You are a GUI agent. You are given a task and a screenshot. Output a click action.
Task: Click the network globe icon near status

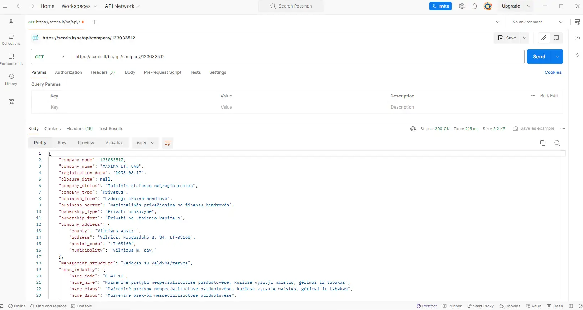413,129
